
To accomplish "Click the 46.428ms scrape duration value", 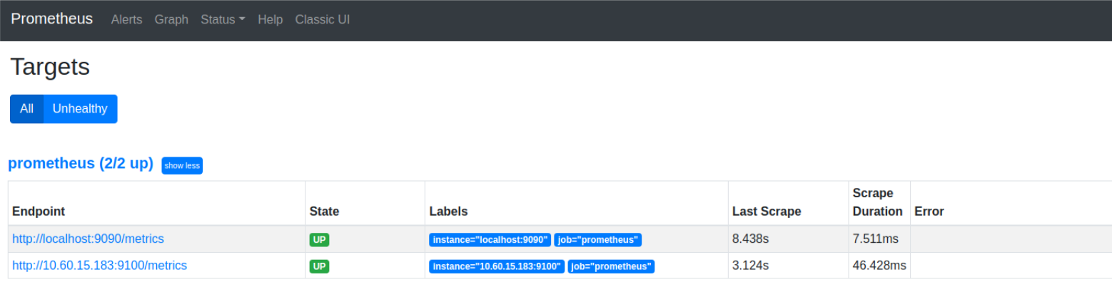I will click(x=879, y=266).
